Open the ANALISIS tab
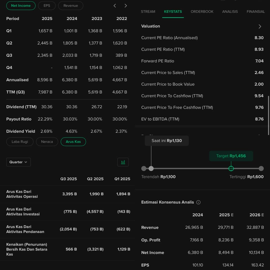Viewport: 270px width, 270px height. coord(230,11)
